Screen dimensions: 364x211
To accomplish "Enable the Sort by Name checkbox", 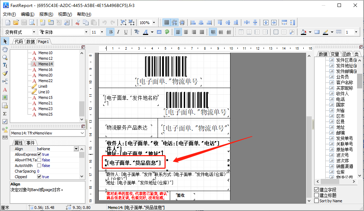I will tap(317, 201).
